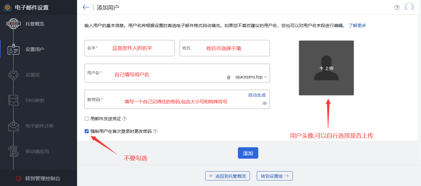
Task: Click the 转到设置组 navigation button
Action: click(x=275, y=176)
